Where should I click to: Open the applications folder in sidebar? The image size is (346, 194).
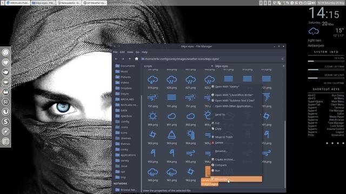pyautogui.click(x=125, y=155)
